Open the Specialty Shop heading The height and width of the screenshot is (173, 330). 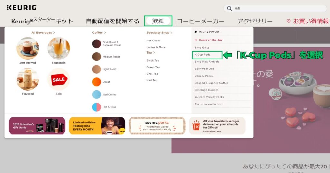[x=158, y=32]
